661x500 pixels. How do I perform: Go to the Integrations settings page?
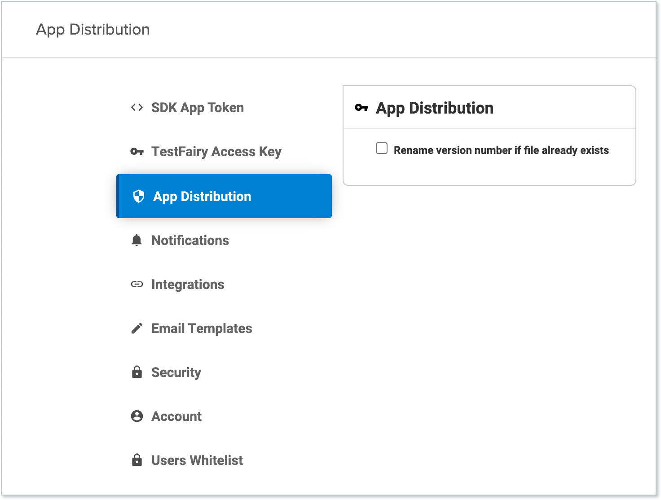(188, 284)
